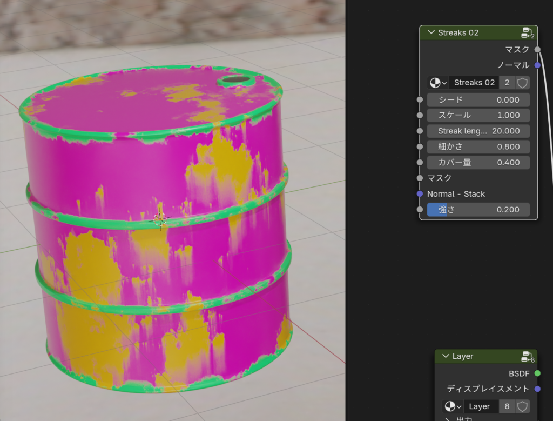553x421 pixels.
Task: Collapse the Layer node
Action: [446, 357]
